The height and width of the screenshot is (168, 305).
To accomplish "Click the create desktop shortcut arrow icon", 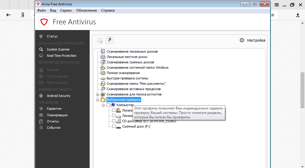I will pos(110,40).
